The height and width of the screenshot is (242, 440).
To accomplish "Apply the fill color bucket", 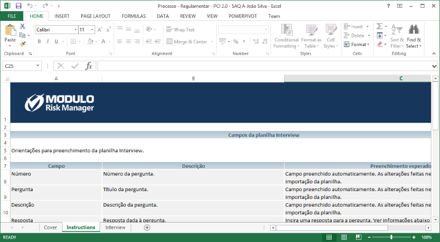I will 90,41.
